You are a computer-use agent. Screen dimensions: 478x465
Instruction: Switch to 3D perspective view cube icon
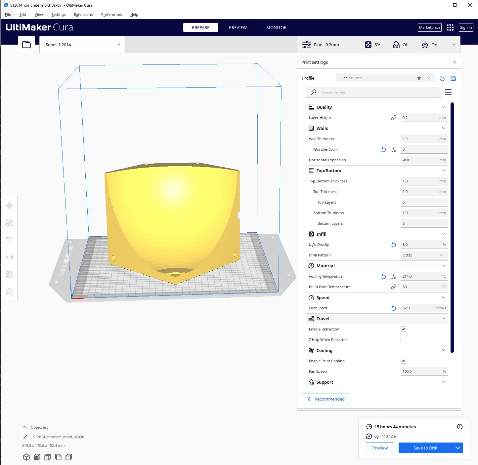point(26,457)
